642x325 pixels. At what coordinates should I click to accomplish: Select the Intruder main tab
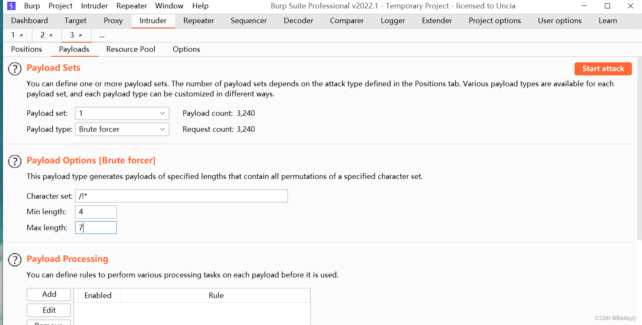(153, 21)
